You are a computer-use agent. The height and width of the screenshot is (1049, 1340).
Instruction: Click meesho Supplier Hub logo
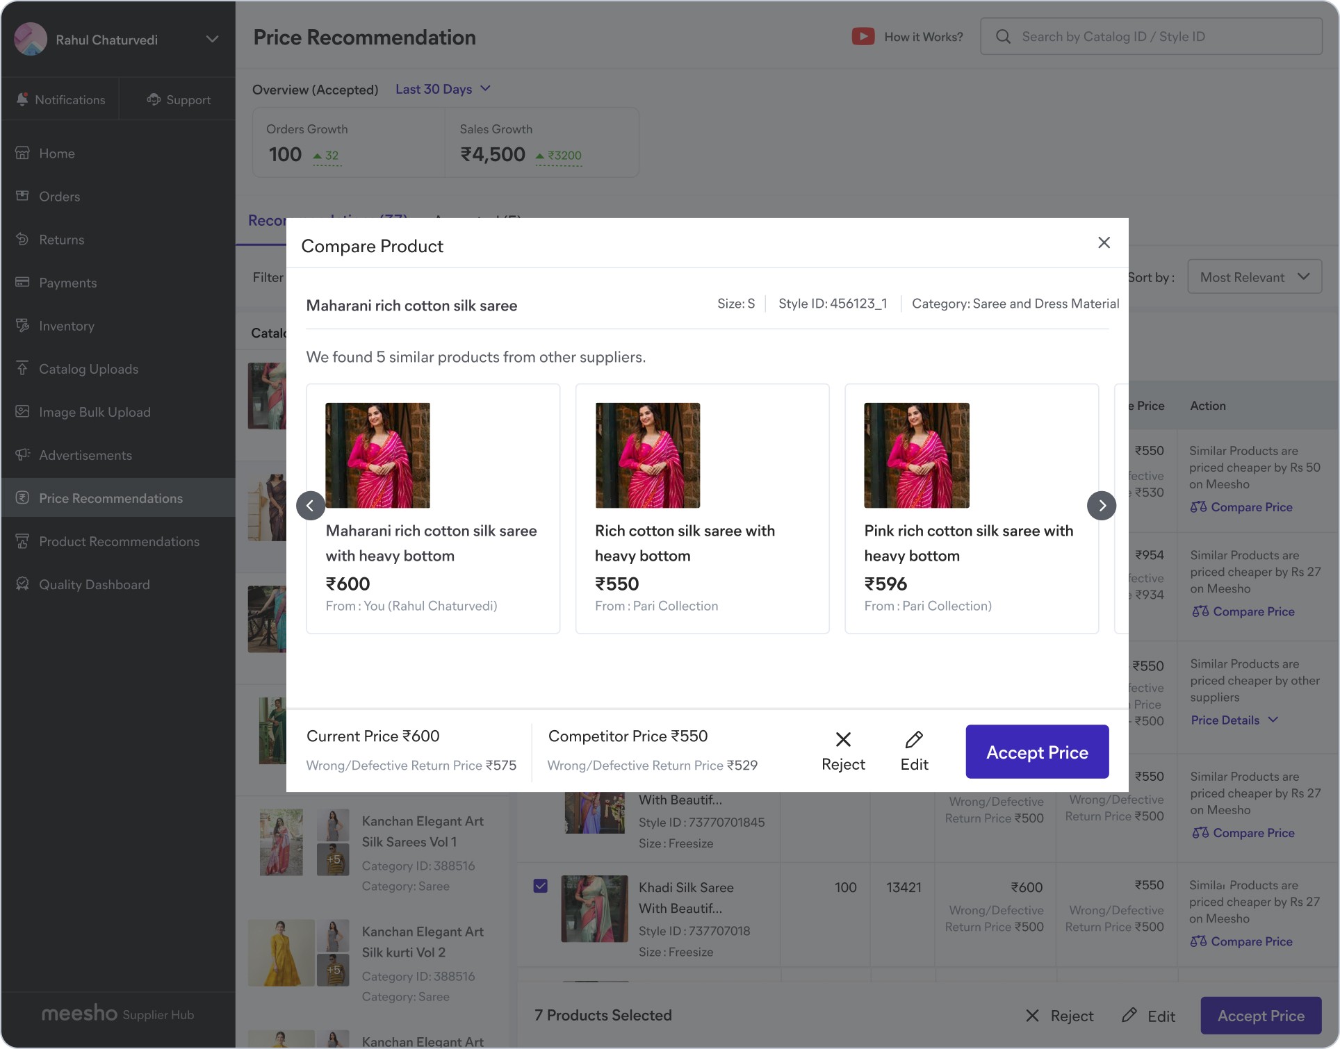click(117, 1014)
